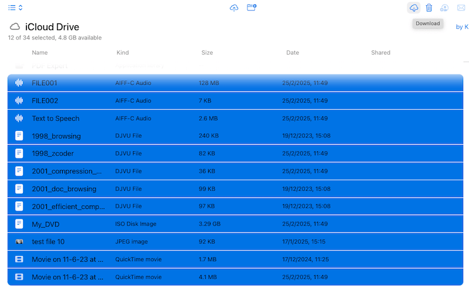
Task: Open the list view options dropdown
Action: 16,8
